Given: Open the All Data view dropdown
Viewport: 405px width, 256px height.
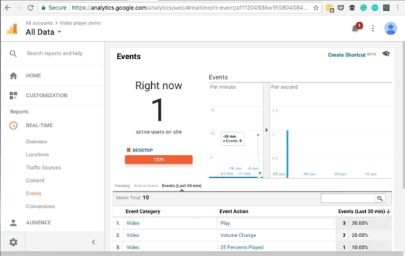Looking at the screenshot, I should [43, 32].
